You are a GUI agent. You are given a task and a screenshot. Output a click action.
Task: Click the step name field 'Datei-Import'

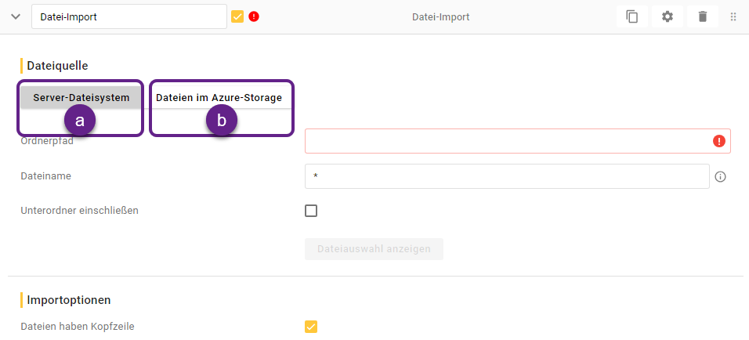pos(128,16)
